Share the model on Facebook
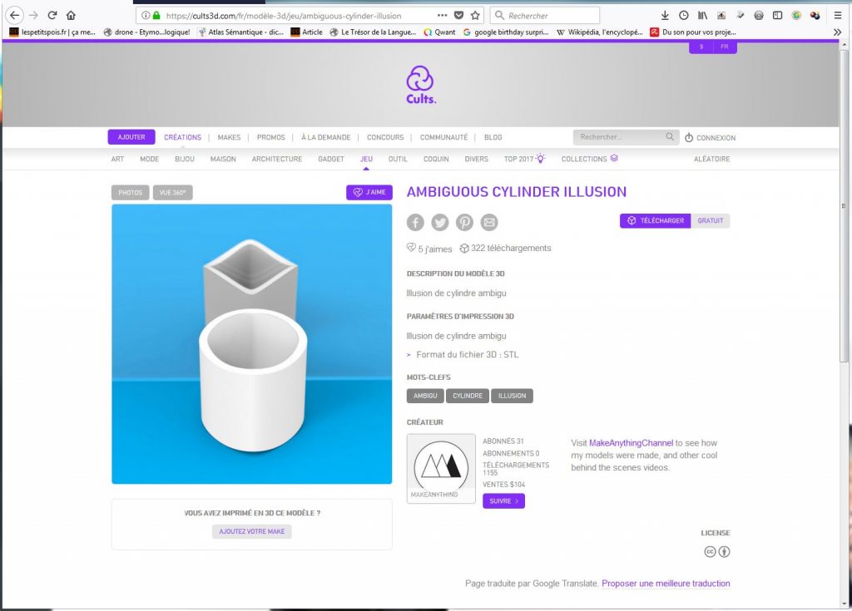The height and width of the screenshot is (611, 852). (415, 222)
